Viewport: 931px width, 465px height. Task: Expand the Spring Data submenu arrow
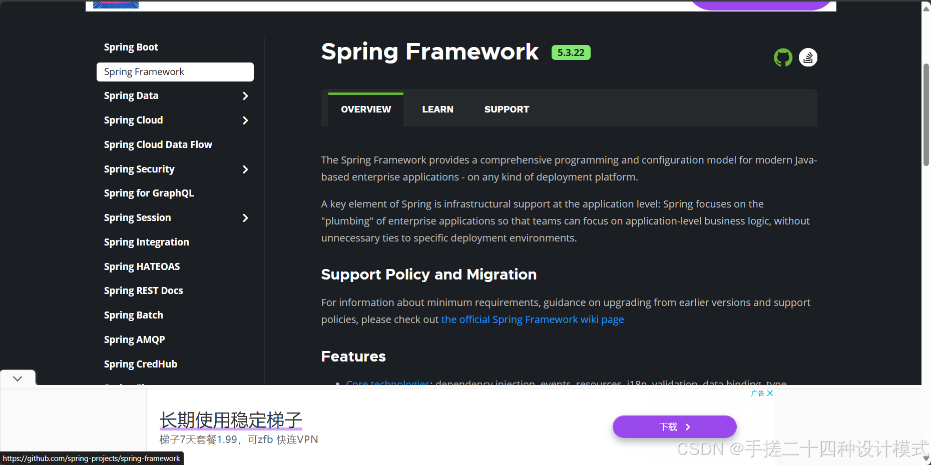245,96
